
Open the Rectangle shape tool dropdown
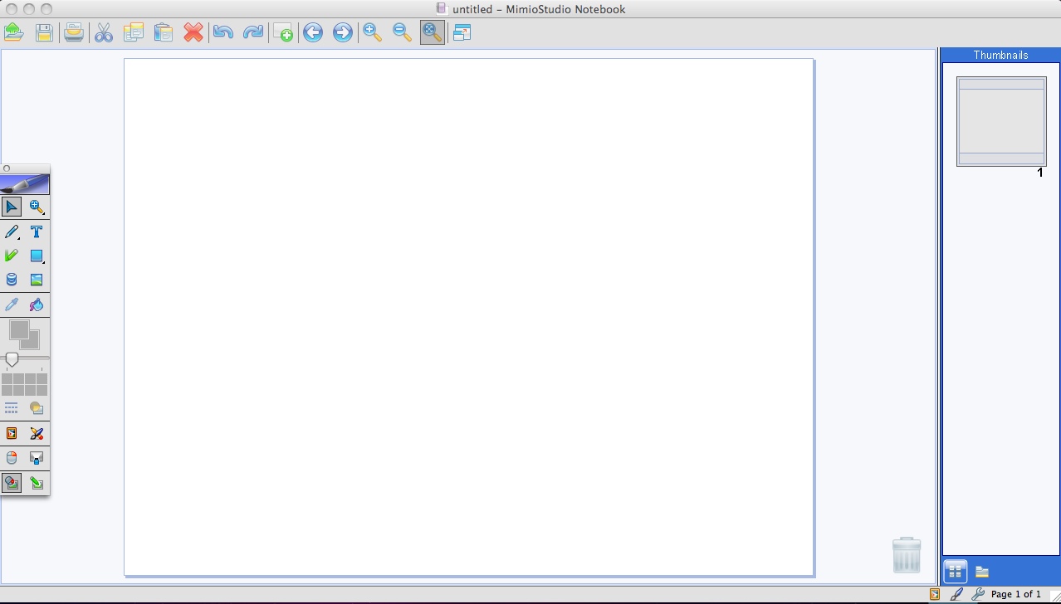coord(43,262)
